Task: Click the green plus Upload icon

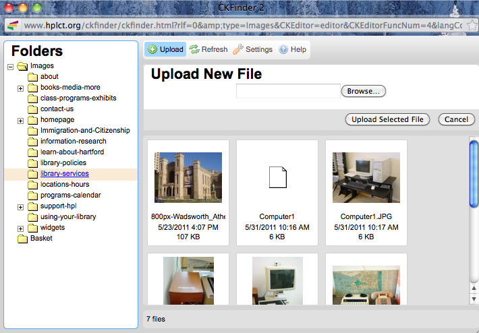Action: [152, 49]
